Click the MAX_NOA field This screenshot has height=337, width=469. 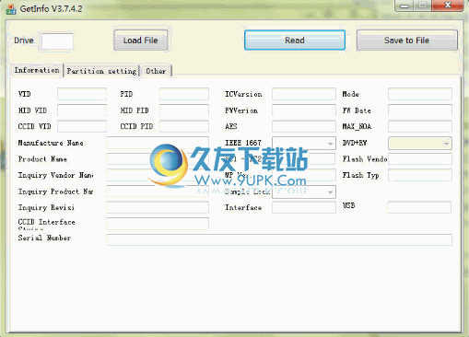420,126
